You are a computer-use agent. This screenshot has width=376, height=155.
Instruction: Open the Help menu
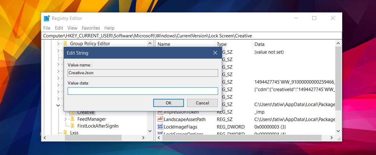[x=109, y=28]
